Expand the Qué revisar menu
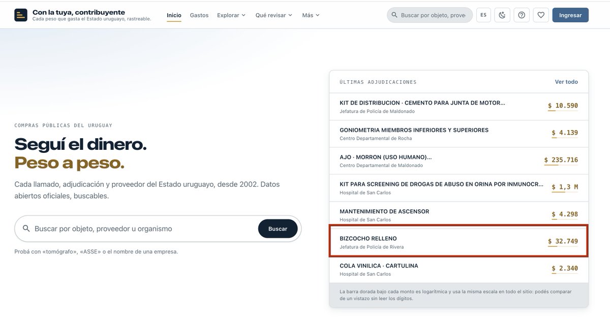Image resolution: width=610 pixels, height=325 pixels. (274, 15)
